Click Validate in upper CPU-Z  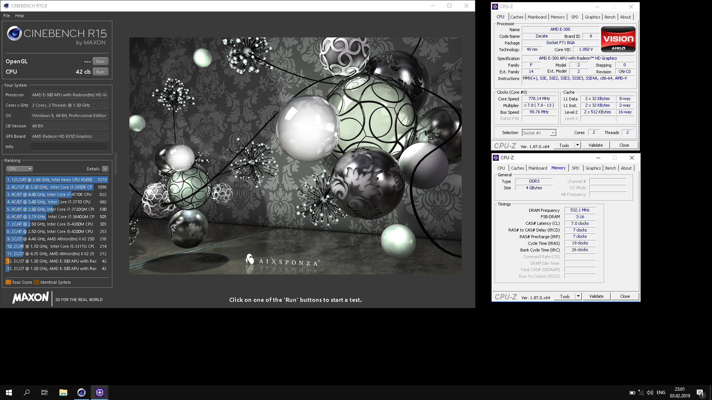(596, 146)
